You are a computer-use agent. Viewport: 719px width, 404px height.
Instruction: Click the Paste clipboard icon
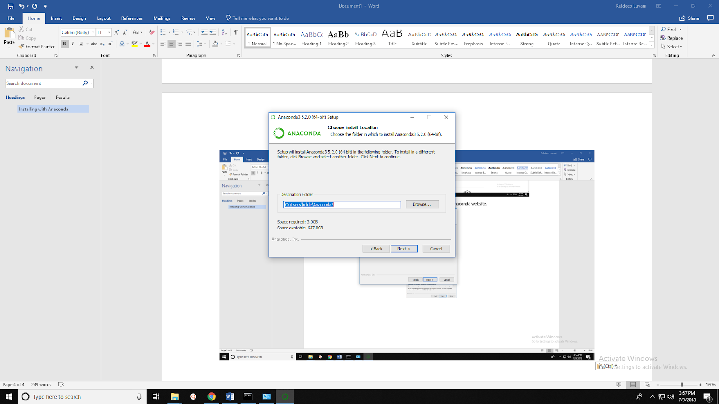coord(9,33)
